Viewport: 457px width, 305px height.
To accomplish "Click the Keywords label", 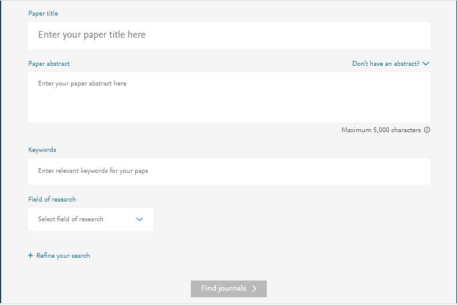I will point(42,150).
